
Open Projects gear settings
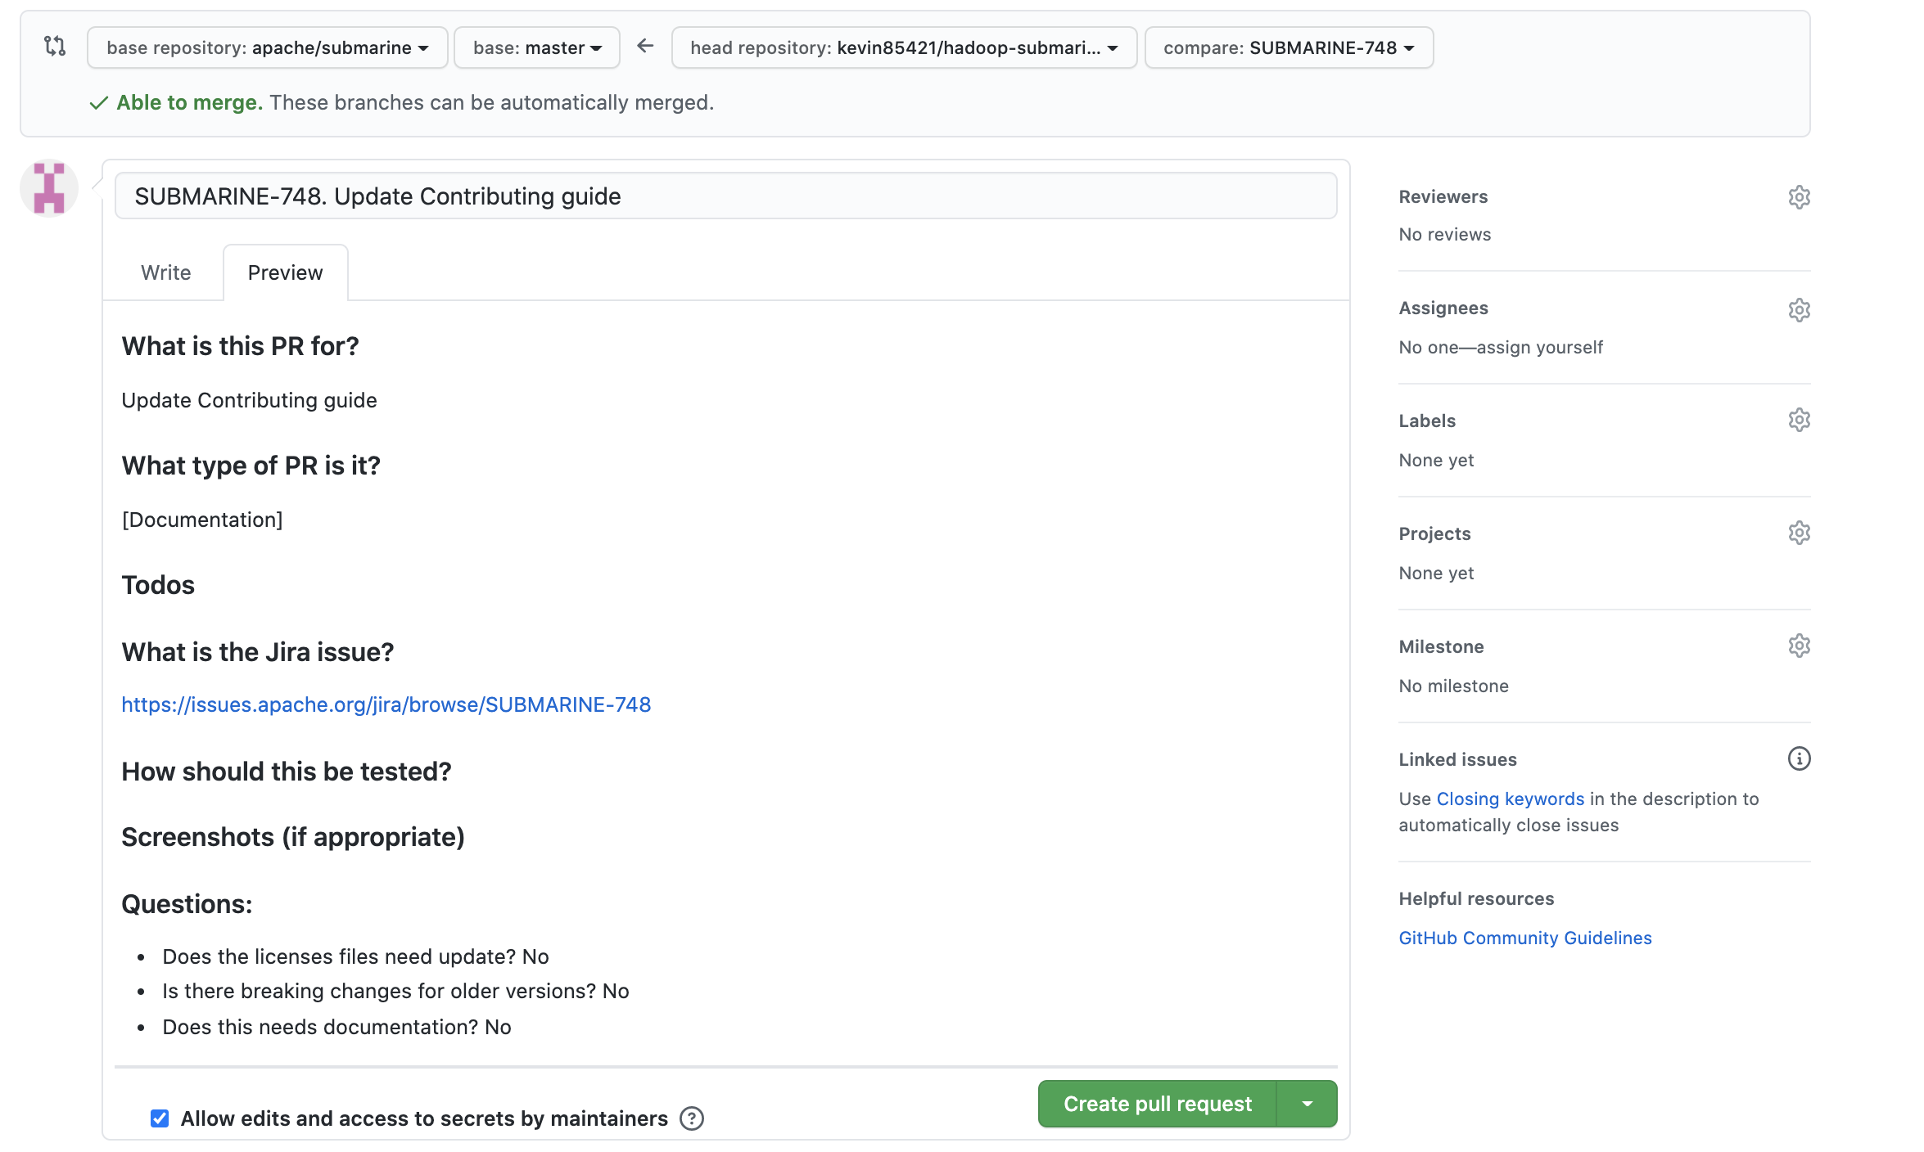tap(1799, 533)
